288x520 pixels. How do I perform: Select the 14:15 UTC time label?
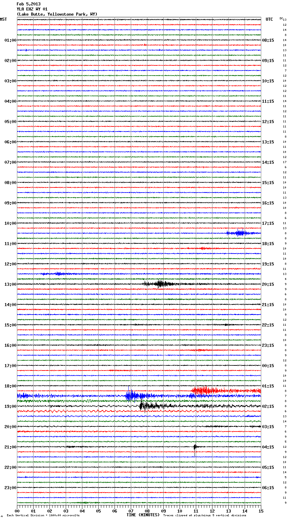pos(268,162)
